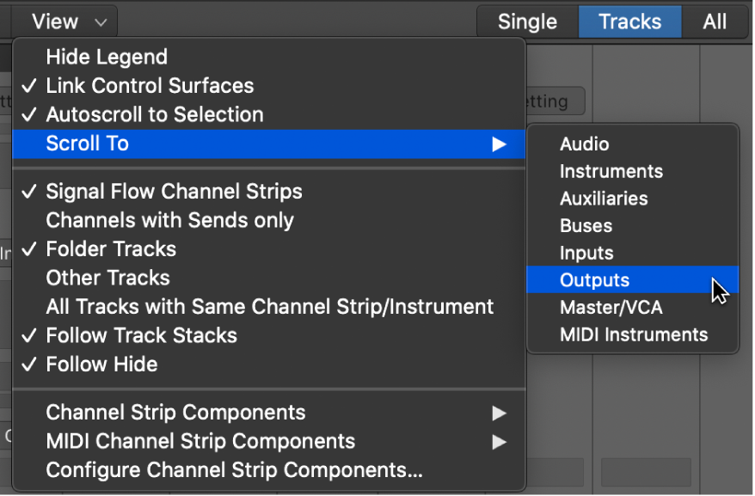
Task: Toggle Autoscroll to Selection off
Action: pyautogui.click(x=155, y=114)
